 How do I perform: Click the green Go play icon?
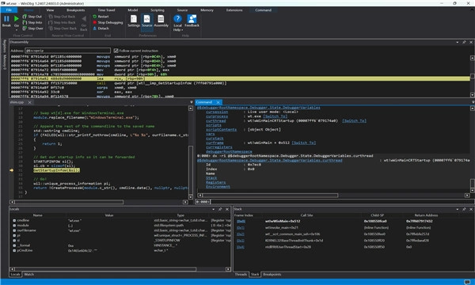click(x=17, y=19)
